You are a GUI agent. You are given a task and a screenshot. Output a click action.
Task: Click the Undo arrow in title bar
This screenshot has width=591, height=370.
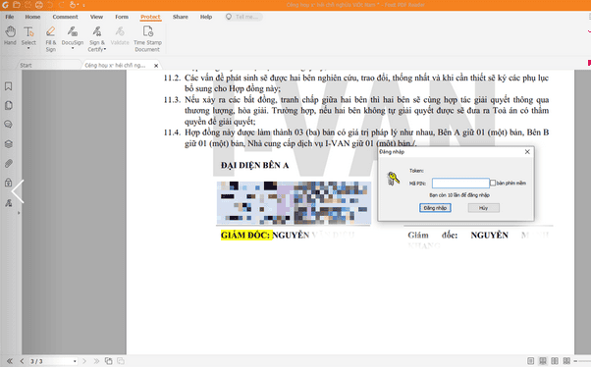point(50,5)
